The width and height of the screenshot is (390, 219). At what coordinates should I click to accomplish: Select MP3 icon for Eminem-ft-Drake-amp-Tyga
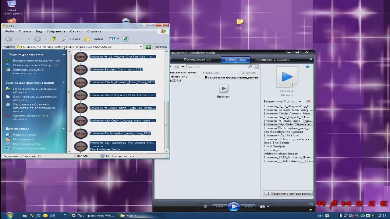coord(81,108)
